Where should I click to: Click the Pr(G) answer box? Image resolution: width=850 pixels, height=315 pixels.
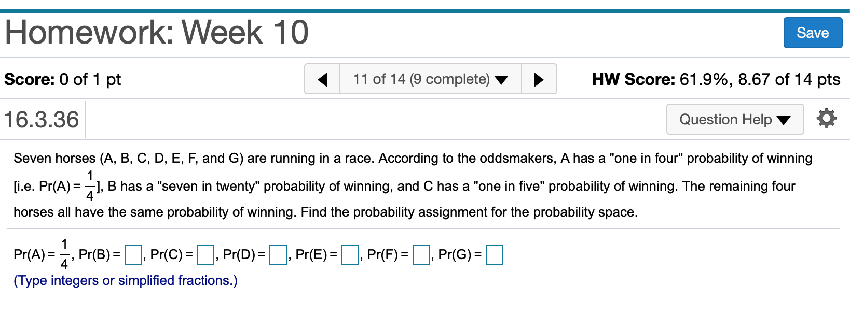pos(495,254)
